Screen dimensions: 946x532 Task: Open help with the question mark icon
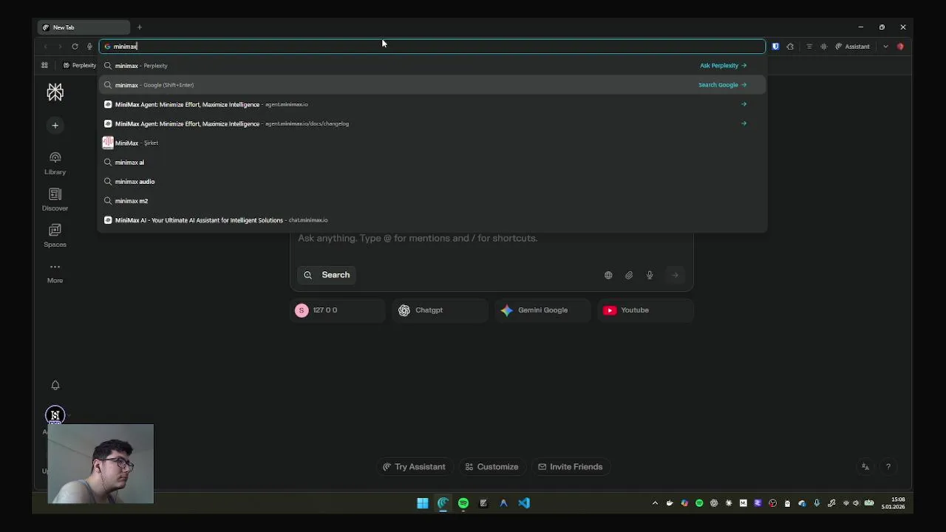point(888,467)
